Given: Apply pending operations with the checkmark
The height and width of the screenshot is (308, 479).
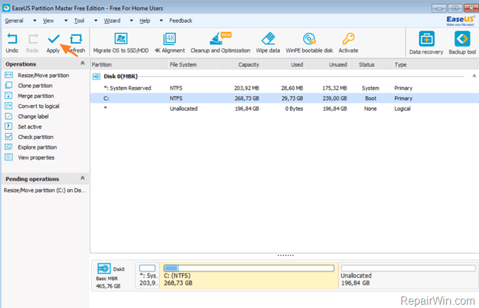Looking at the screenshot, I should (x=53, y=39).
